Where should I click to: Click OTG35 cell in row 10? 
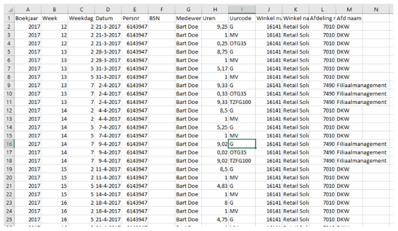[x=242, y=93]
